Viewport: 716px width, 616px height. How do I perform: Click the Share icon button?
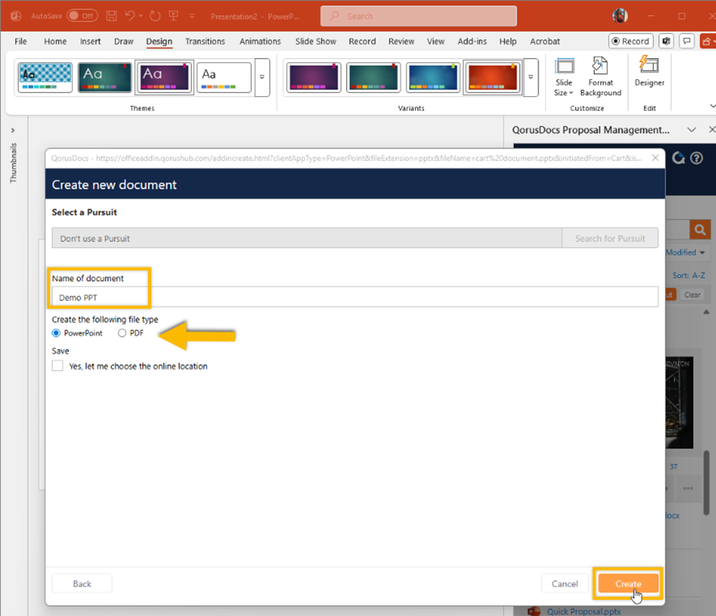(x=707, y=41)
